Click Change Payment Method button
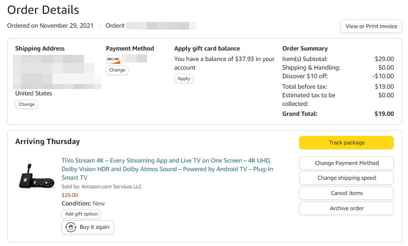This screenshot has height=246, width=408. click(x=346, y=163)
